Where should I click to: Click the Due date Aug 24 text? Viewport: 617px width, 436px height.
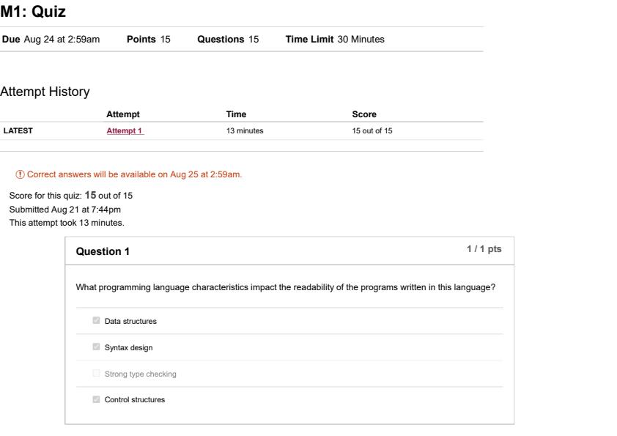[51, 40]
